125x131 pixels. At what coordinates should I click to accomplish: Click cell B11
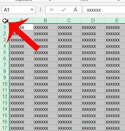[x=45, y=90]
